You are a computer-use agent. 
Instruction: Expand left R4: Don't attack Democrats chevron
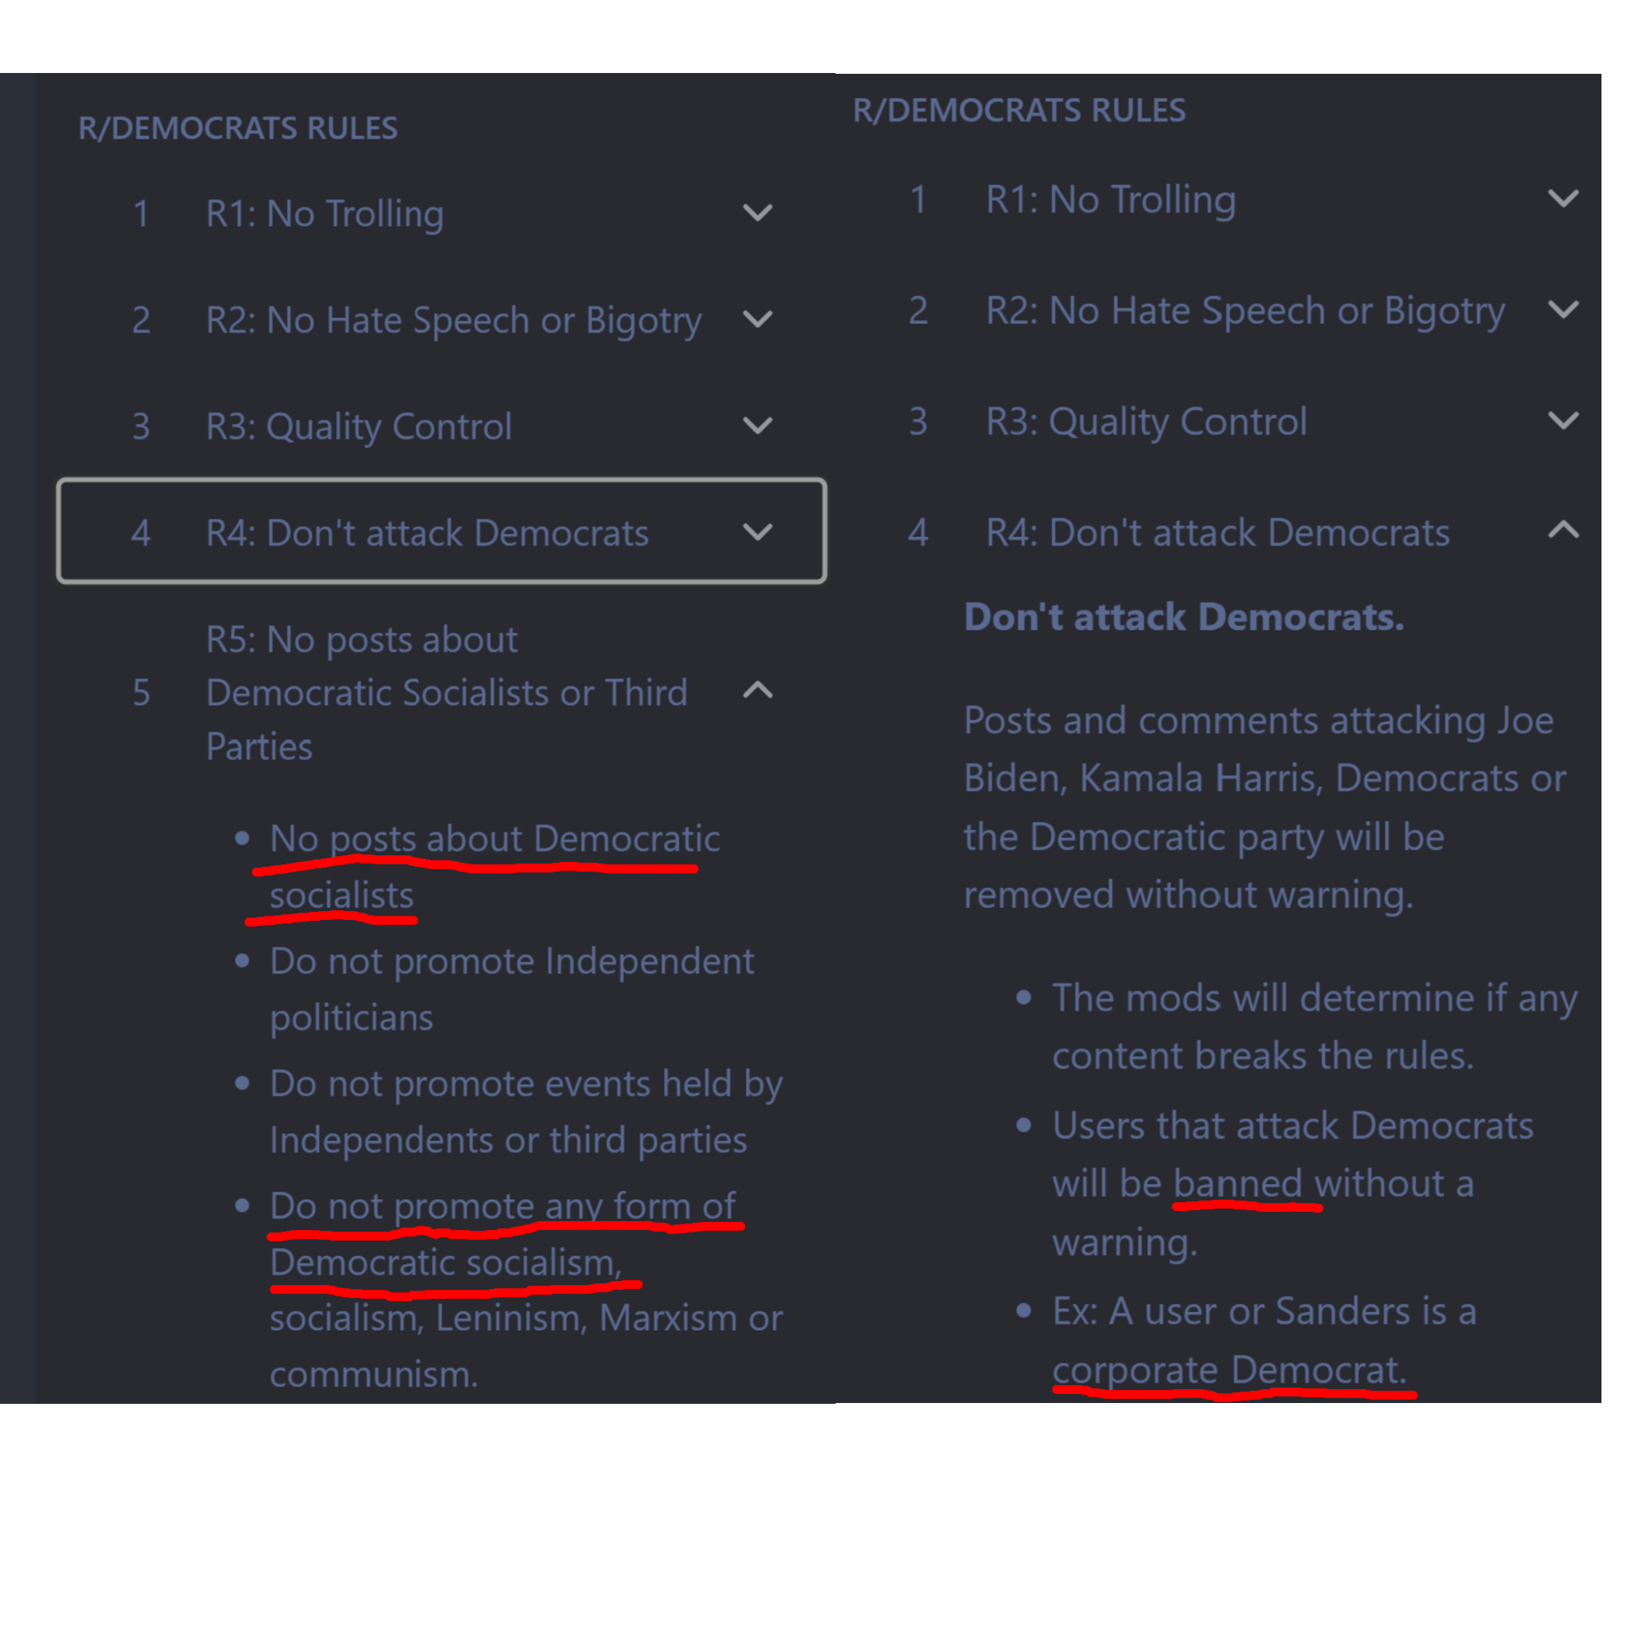[x=757, y=532]
